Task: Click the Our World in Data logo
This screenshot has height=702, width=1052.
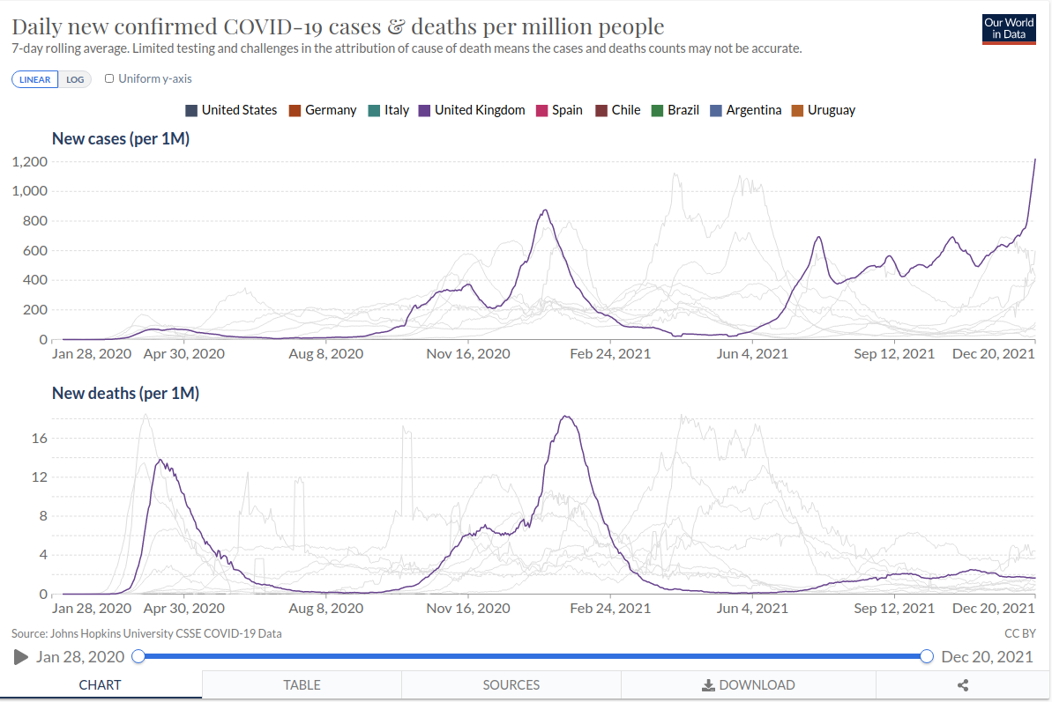Action: pyautogui.click(x=1009, y=29)
